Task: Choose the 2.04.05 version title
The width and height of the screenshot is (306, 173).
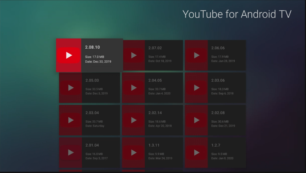Action: click(x=155, y=80)
